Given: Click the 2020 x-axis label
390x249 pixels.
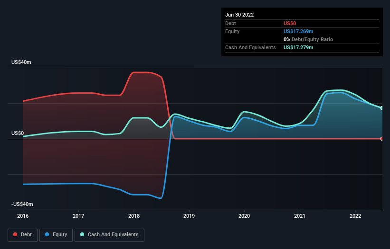Looking at the screenshot, I should [x=244, y=216].
